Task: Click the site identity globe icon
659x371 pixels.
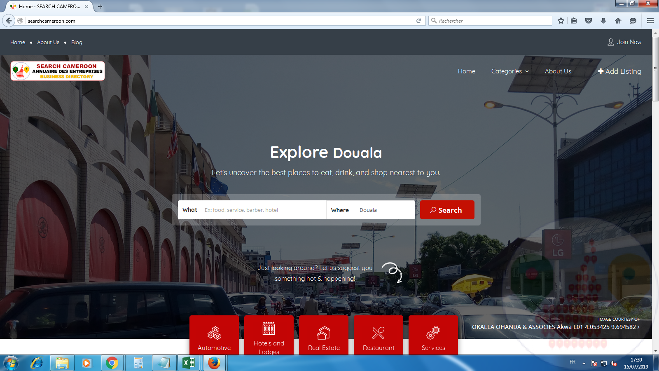Action: tap(20, 21)
